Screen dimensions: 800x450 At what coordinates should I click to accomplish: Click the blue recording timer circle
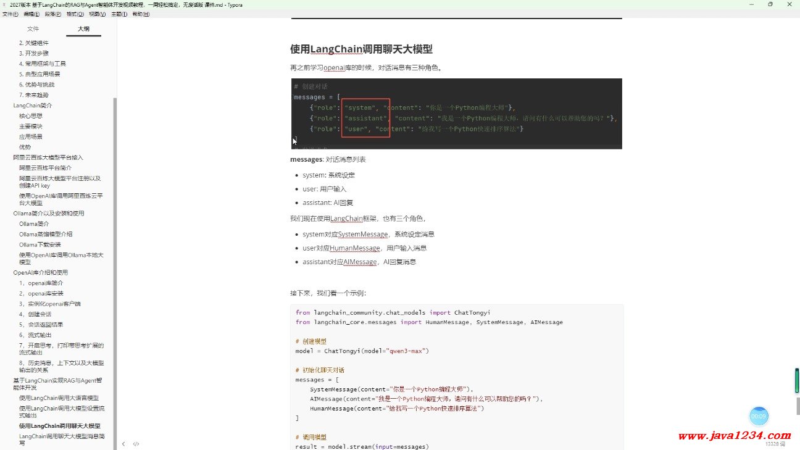pyautogui.click(x=759, y=416)
